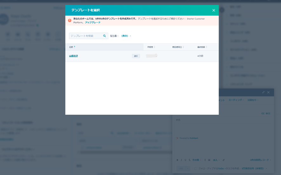The image size is (281, 175).
Task: Open 2件の関連レコード dropdown in composer
Action: point(261,160)
